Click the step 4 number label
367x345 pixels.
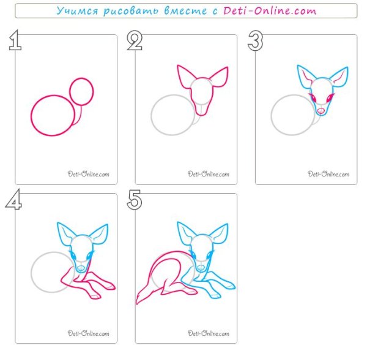13,199
